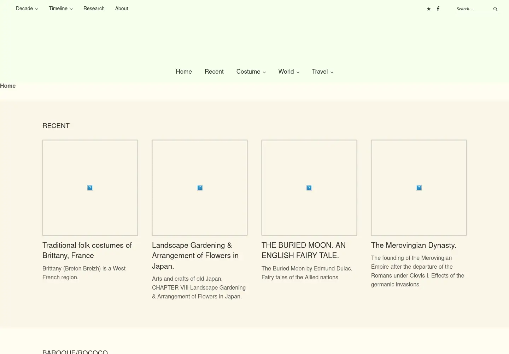Screen dimensions: 509x354
Task: Open the About page
Action: (x=122, y=8)
